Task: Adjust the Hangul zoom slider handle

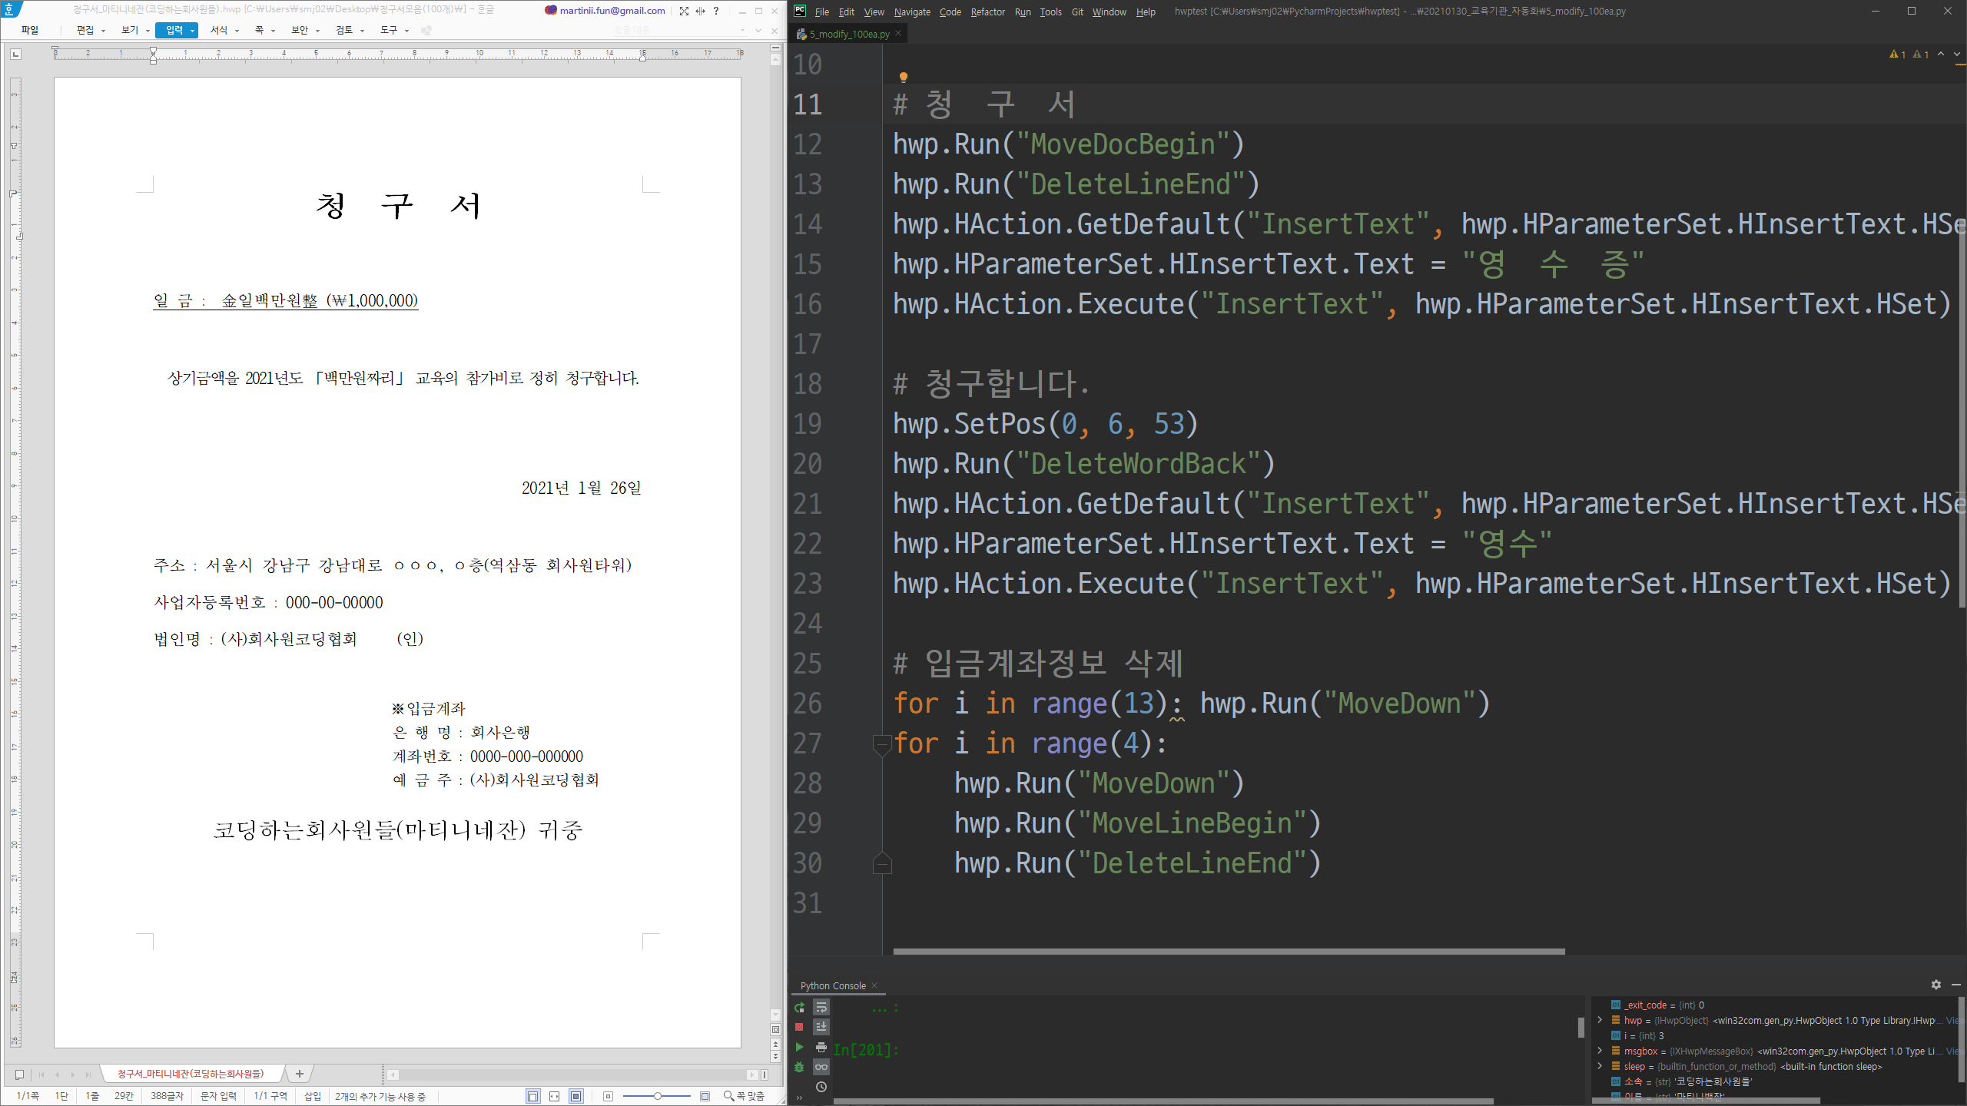Action: click(x=658, y=1096)
